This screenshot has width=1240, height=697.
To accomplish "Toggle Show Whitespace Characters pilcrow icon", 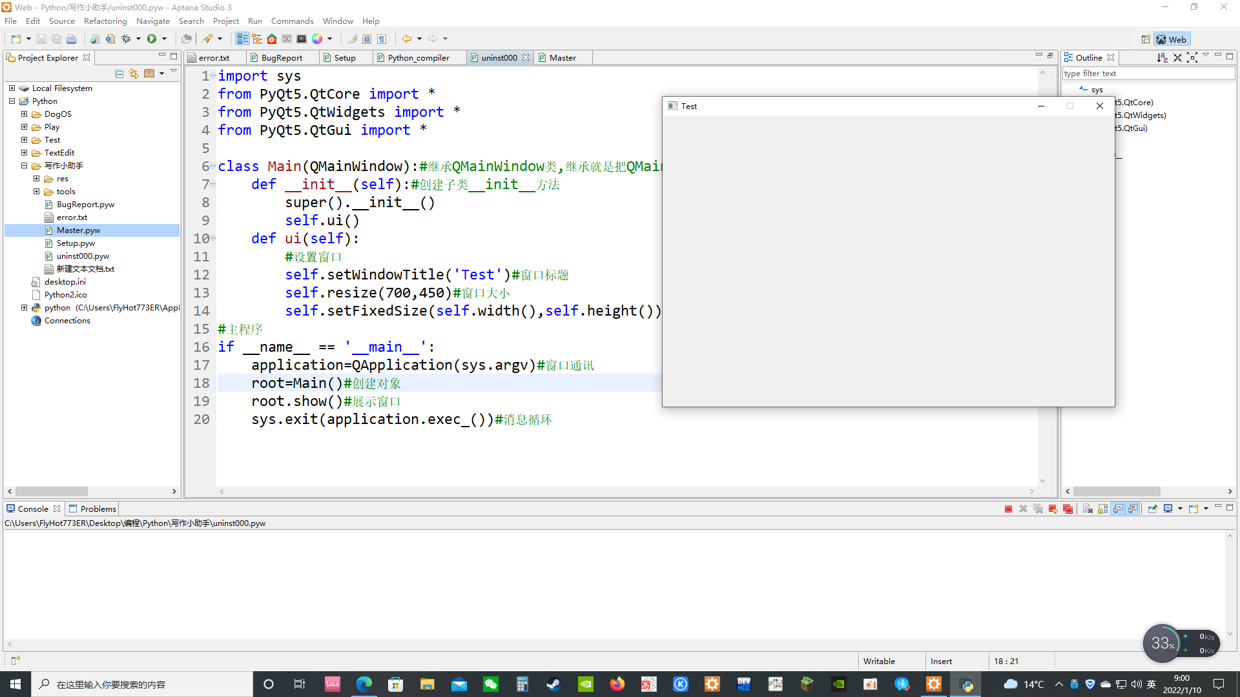I will (382, 39).
